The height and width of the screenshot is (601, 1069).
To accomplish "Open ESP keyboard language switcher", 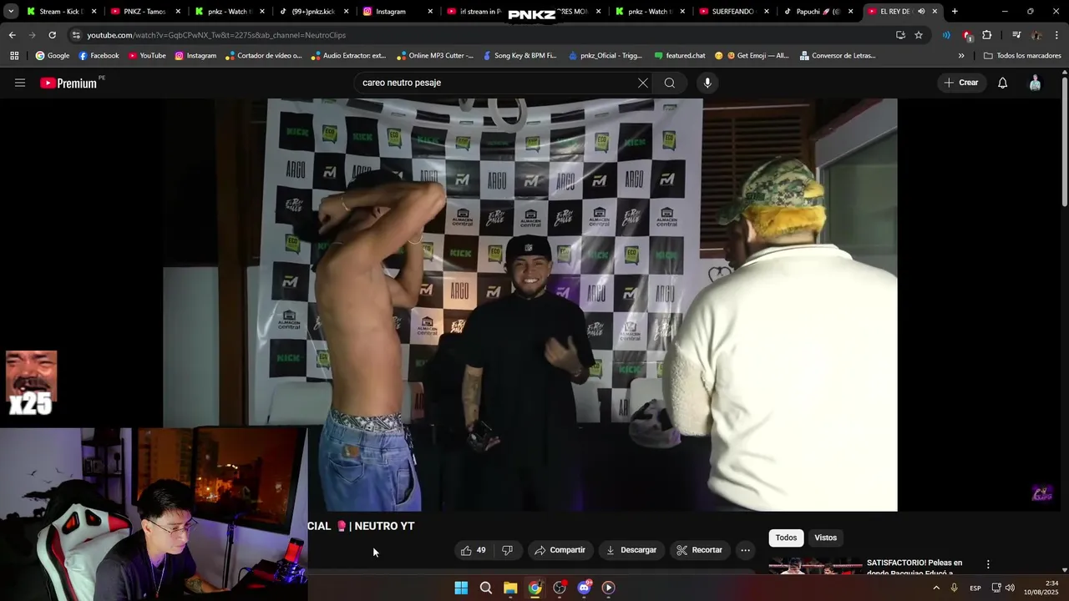I will 975,588.
